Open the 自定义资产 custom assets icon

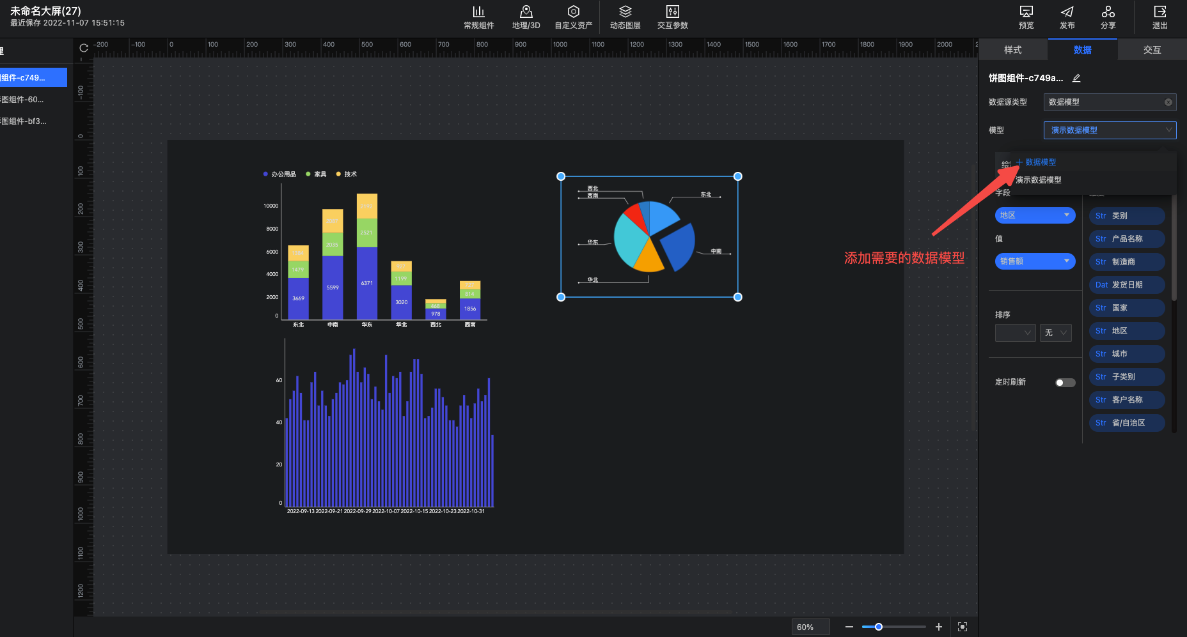click(573, 12)
